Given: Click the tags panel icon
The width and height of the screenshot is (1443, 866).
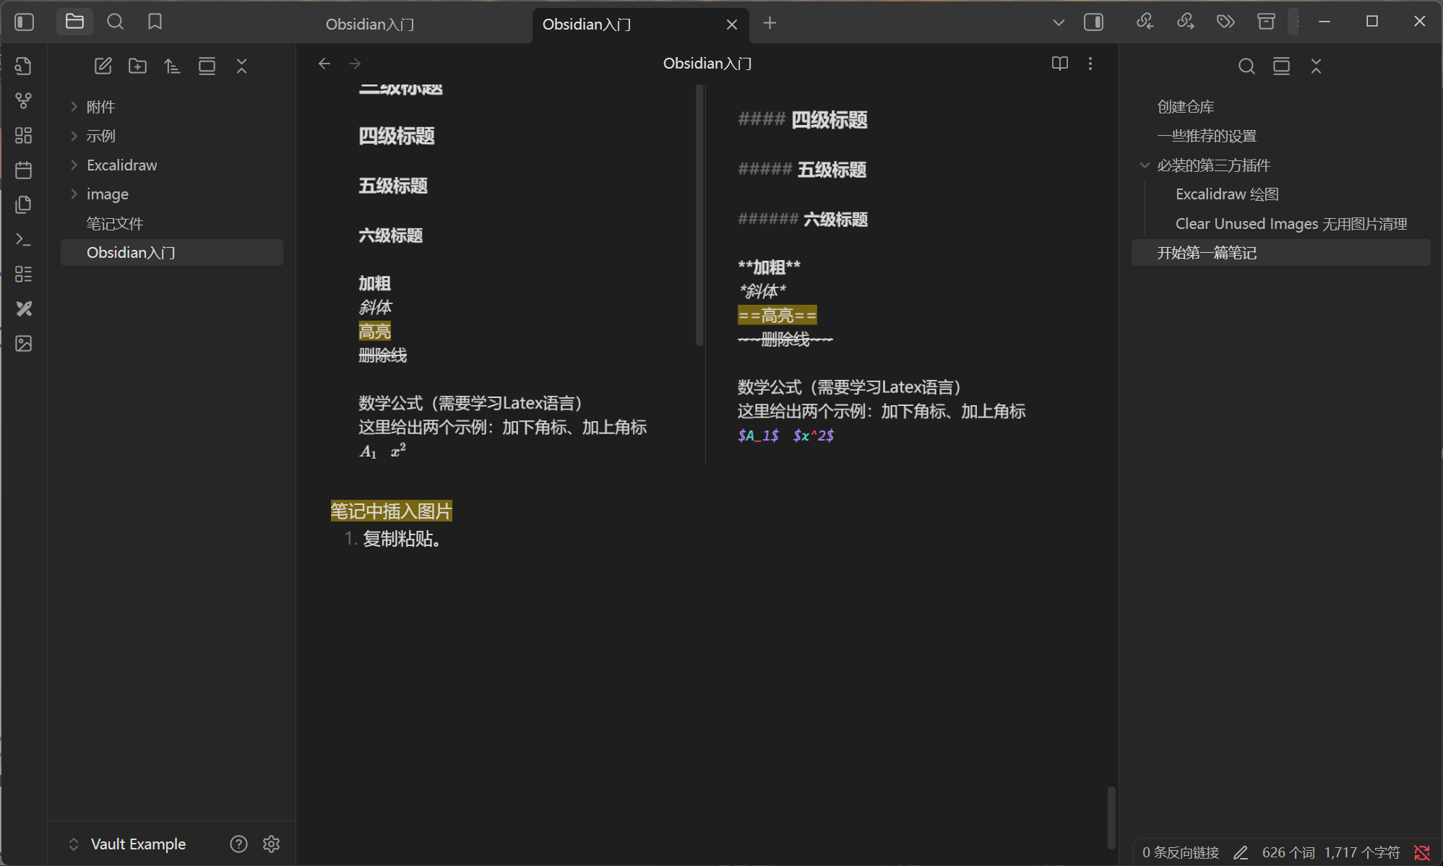Looking at the screenshot, I should 1226,22.
